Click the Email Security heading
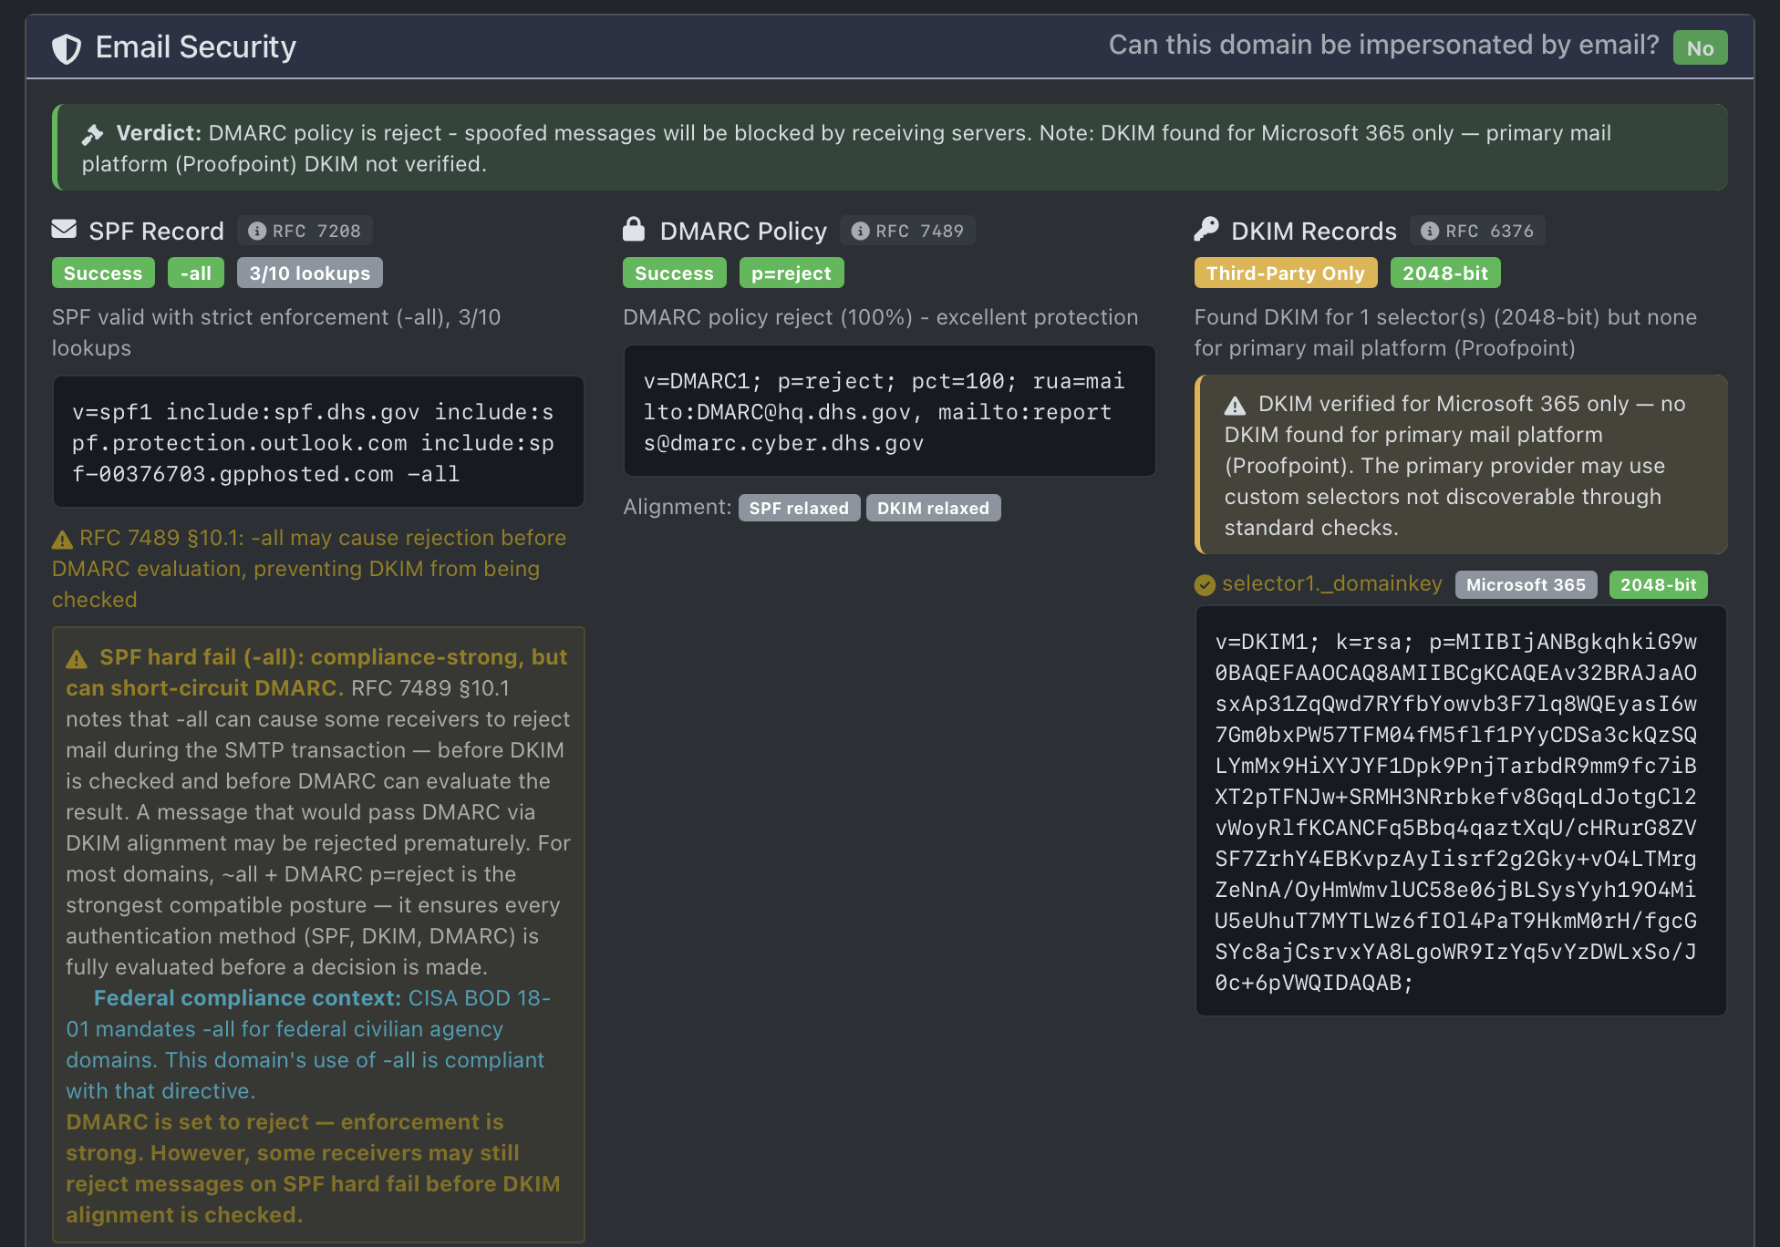Viewport: 1780px width, 1247px height. tap(195, 47)
